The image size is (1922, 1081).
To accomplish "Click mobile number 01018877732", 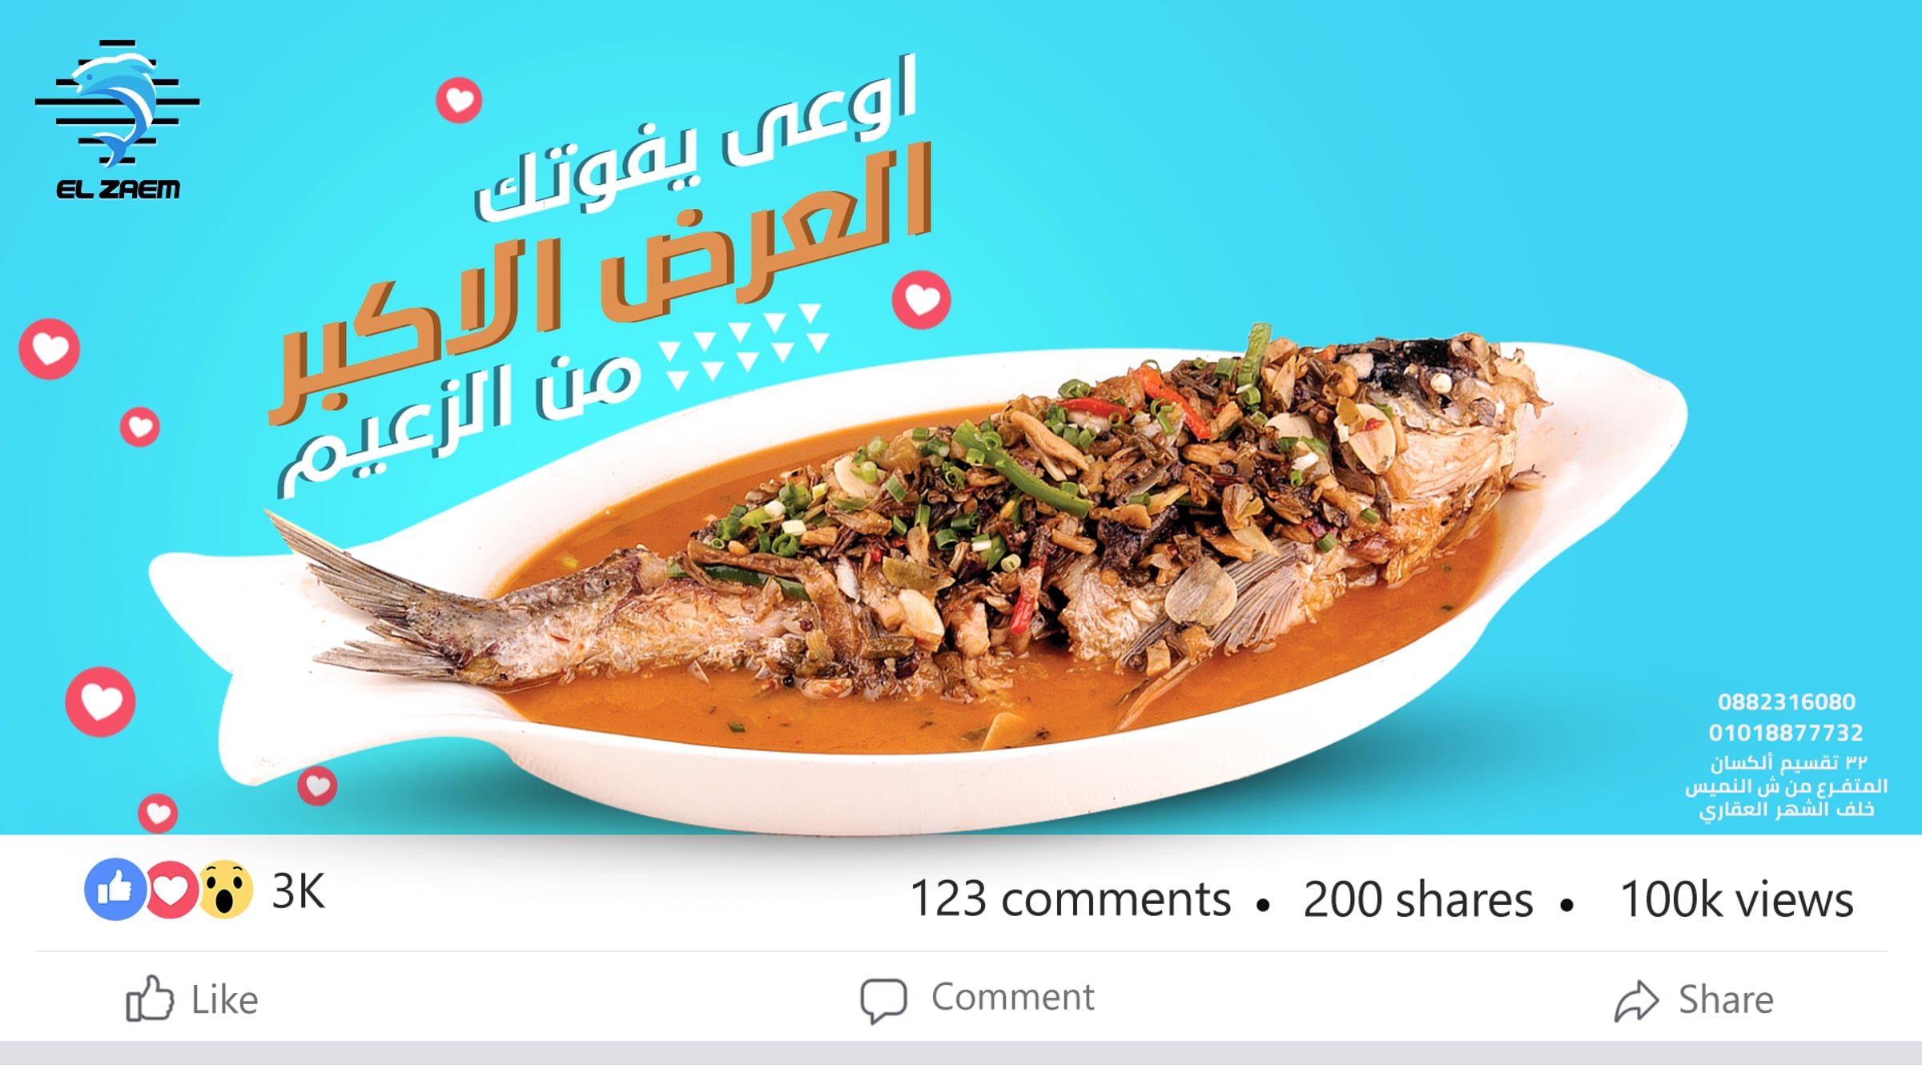I will pyautogui.click(x=1786, y=733).
